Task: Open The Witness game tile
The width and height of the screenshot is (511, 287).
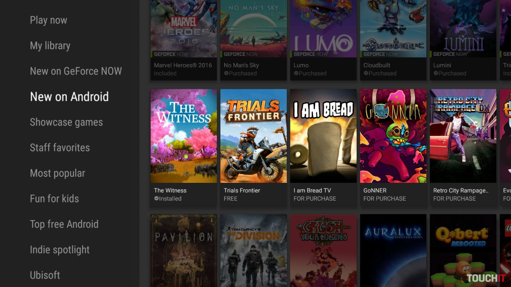Action: (184, 136)
